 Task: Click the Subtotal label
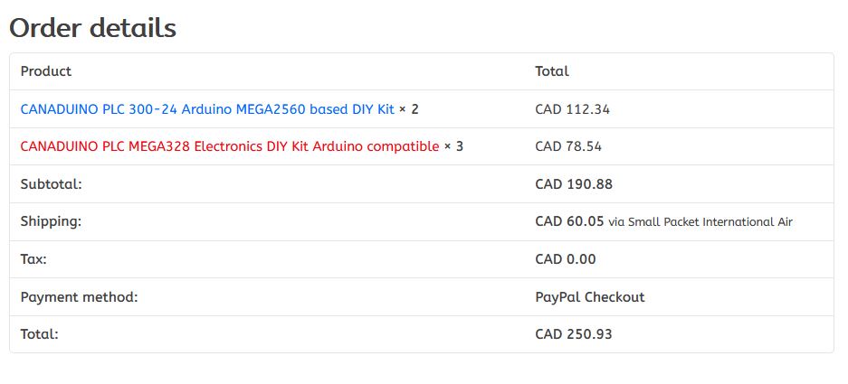[52, 184]
